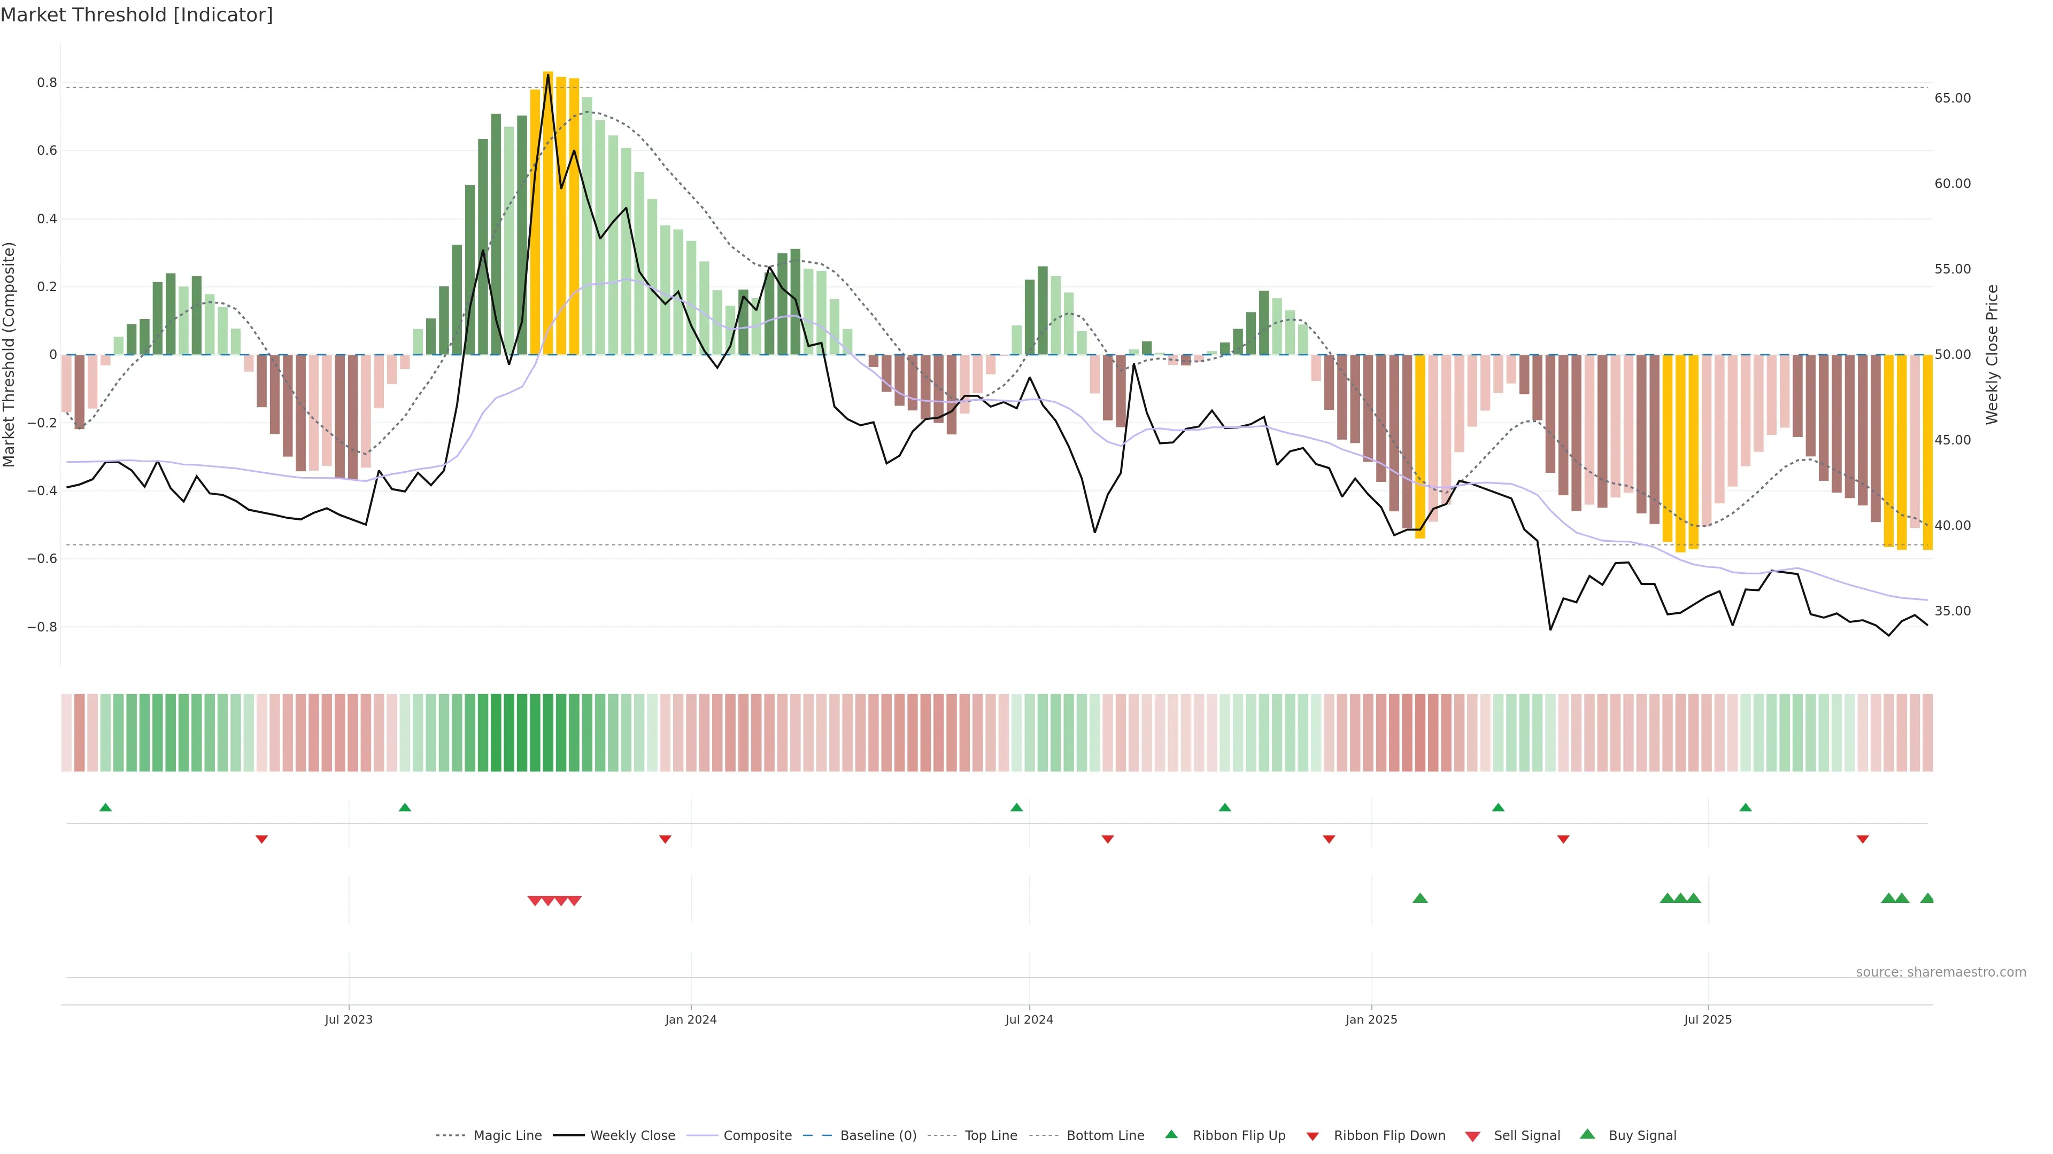Click the darkest green ribbon color cell
The width and height of the screenshot is (2053, 1154).
coord(496,732)
